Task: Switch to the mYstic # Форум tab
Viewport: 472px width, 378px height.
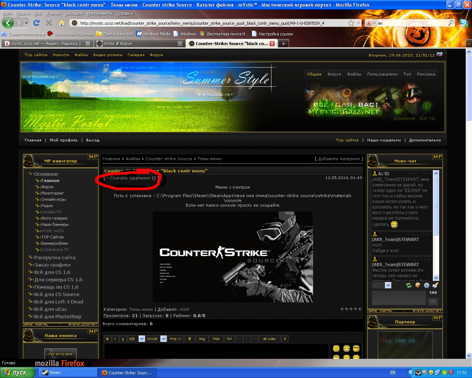Action: pyautogui.click(x=139, y=44)
